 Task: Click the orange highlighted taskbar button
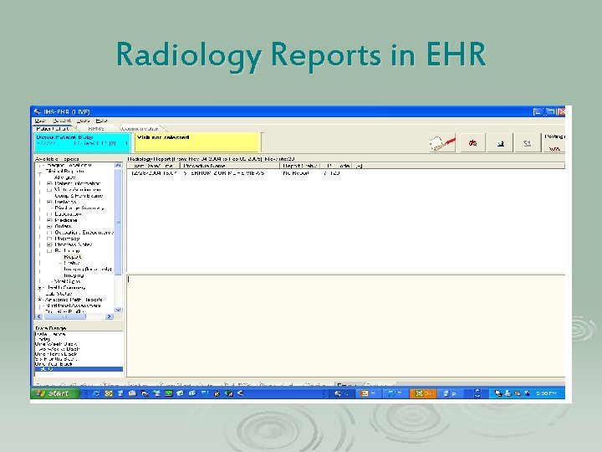click(424, 393)
